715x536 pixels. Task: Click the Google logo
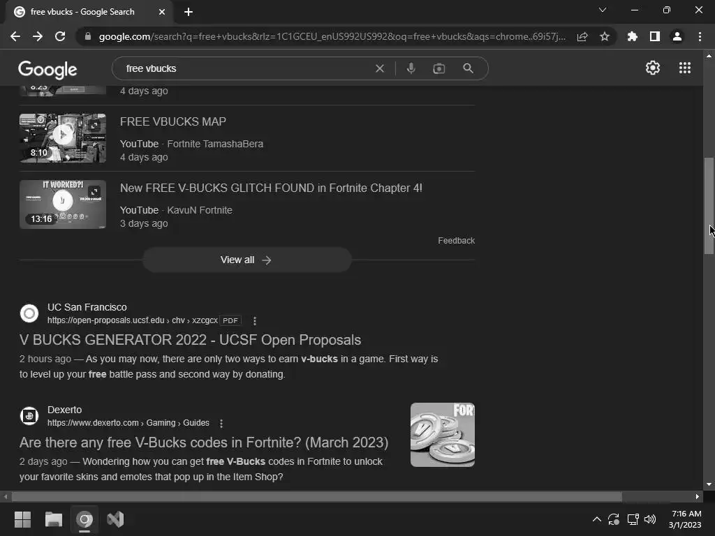click(x=47, y=69)
